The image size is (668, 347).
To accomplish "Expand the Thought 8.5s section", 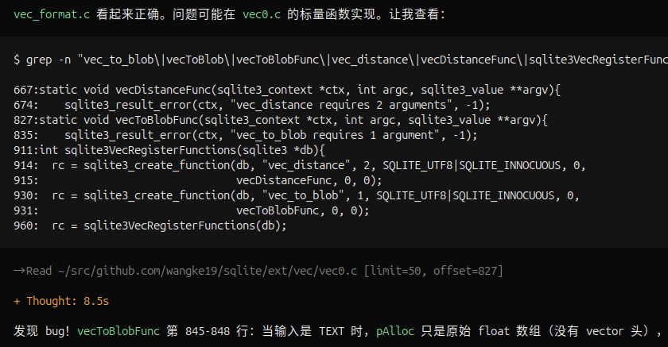I will tap(61, 301).
